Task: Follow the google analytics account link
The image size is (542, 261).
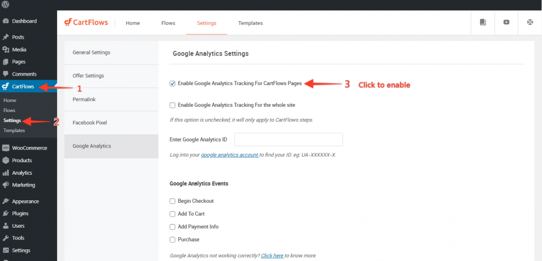Action: pos(230,155)
